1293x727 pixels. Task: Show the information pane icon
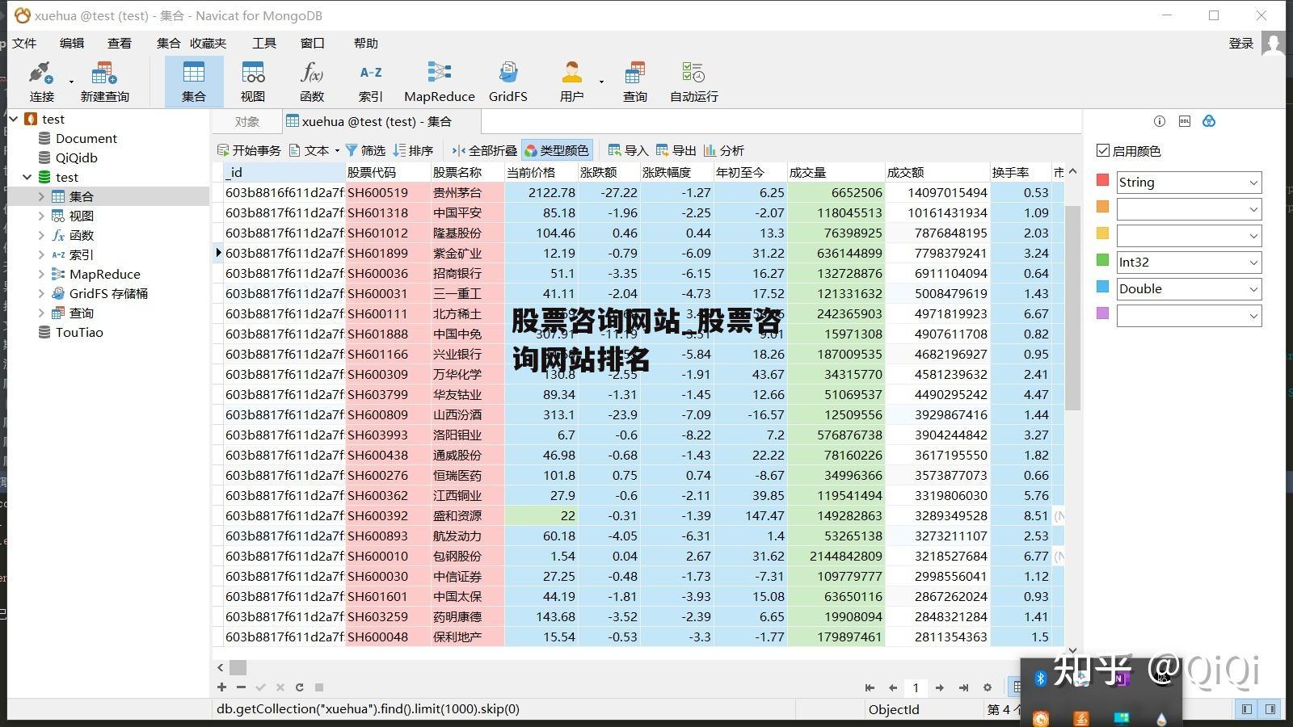pyautogui.click(x=1160, y=121)
